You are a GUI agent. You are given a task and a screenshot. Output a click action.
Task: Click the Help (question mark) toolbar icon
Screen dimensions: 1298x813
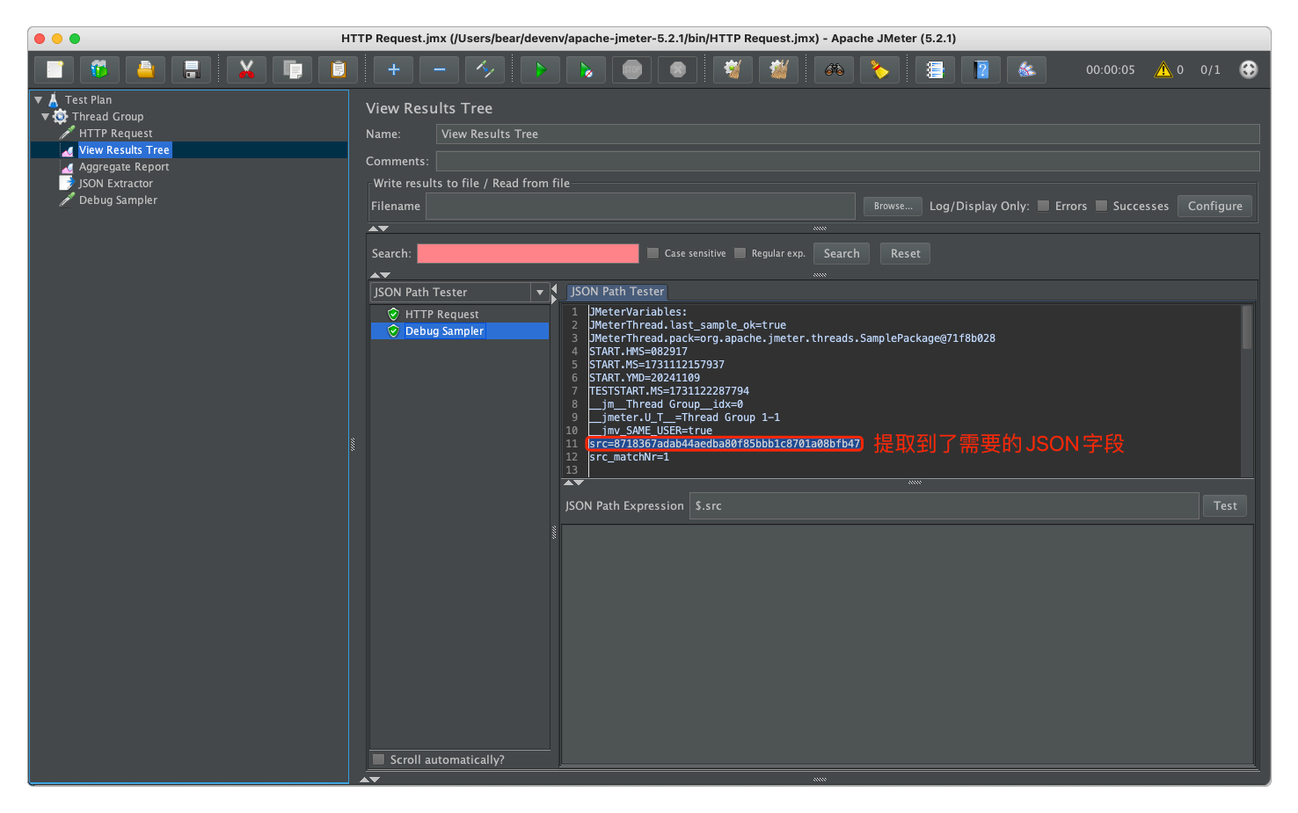tap(981, 69)
